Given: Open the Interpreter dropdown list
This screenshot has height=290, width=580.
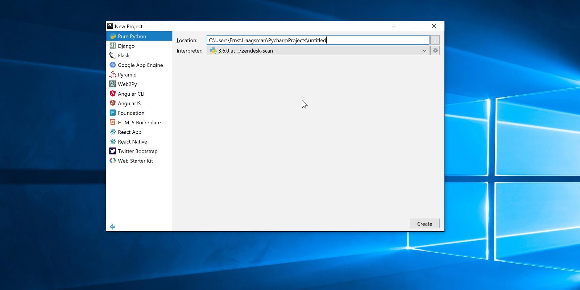Looking at the screenshot, I should coord(318,51).
